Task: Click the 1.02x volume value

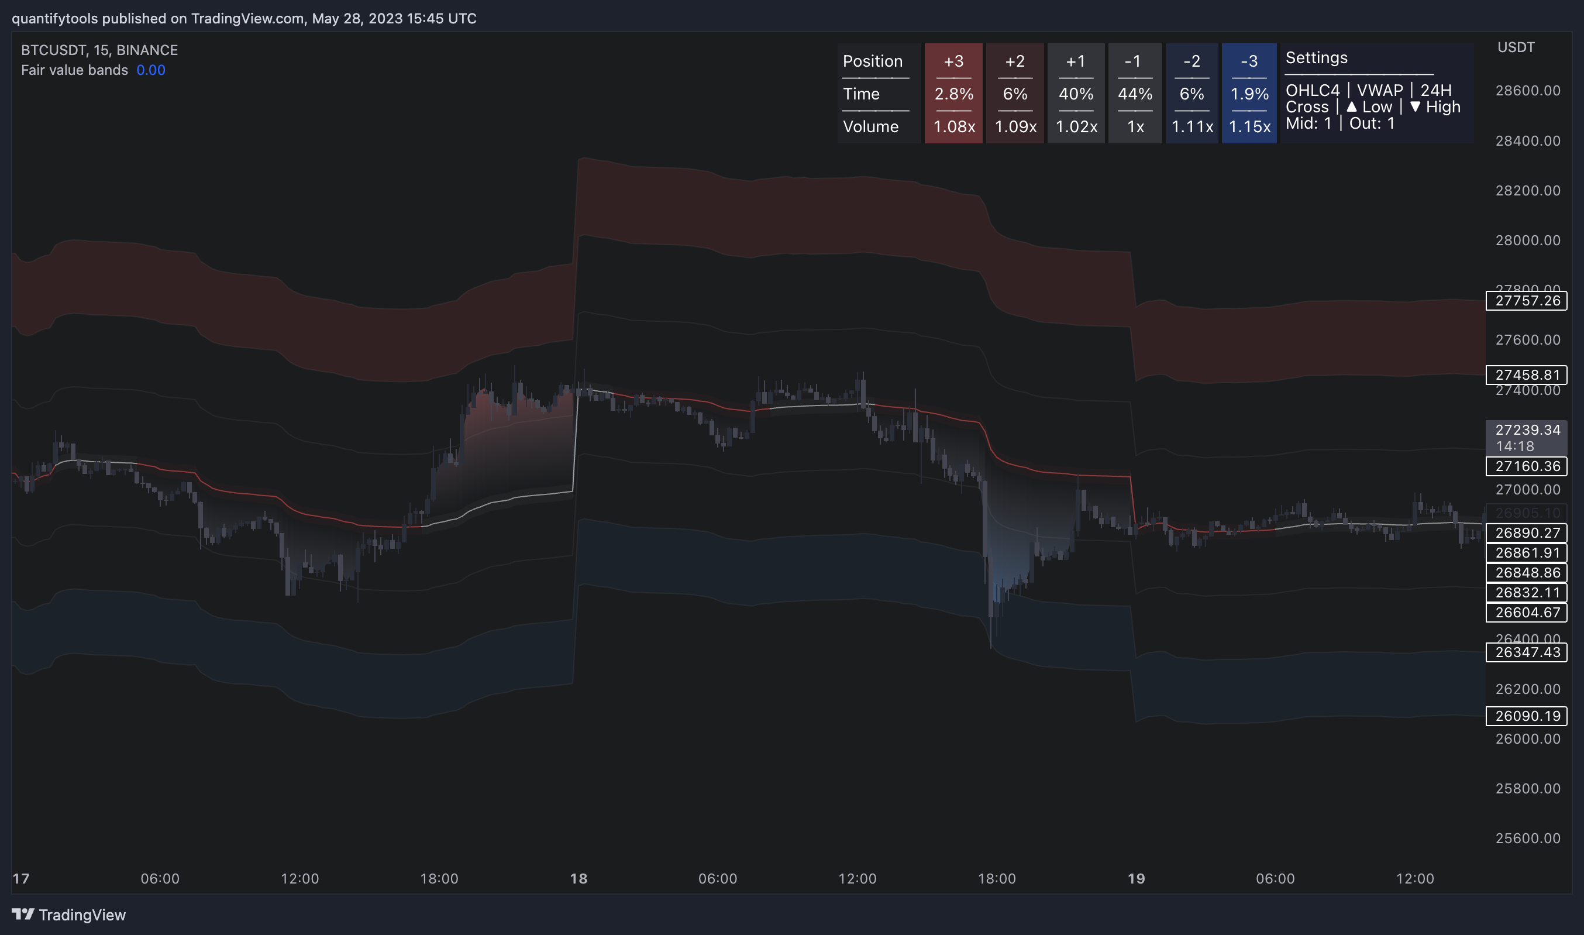Action: click(1076, 126)
